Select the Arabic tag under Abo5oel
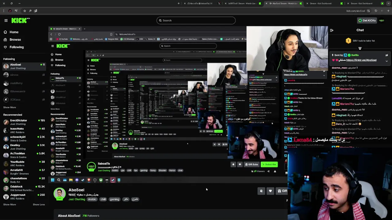 [92, 199]
